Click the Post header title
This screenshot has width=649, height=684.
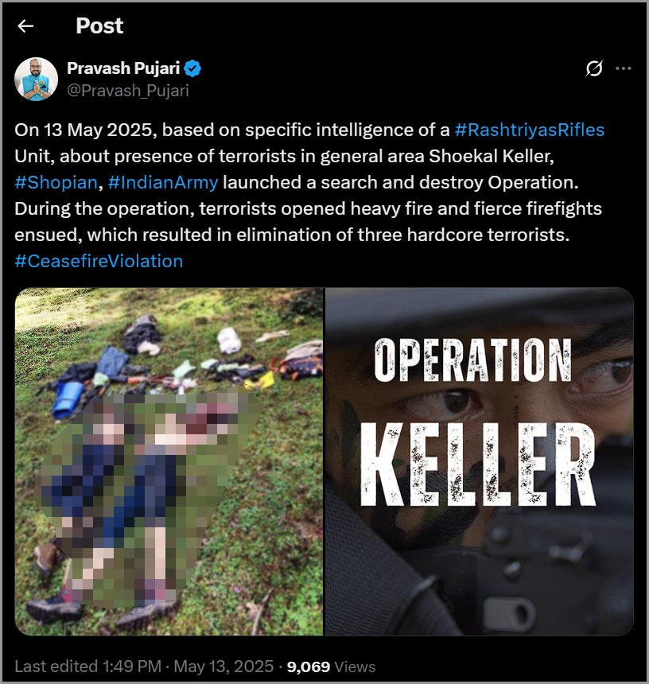tap(99, 25)
